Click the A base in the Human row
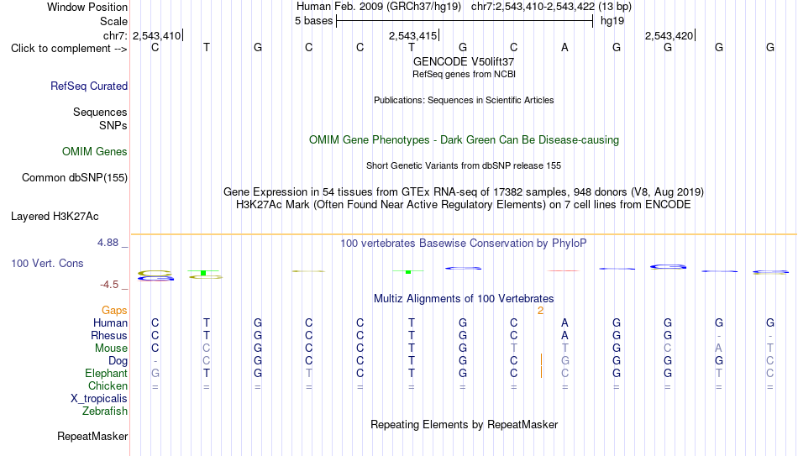The height and width of the screenshot is (456, 798). 564,322
